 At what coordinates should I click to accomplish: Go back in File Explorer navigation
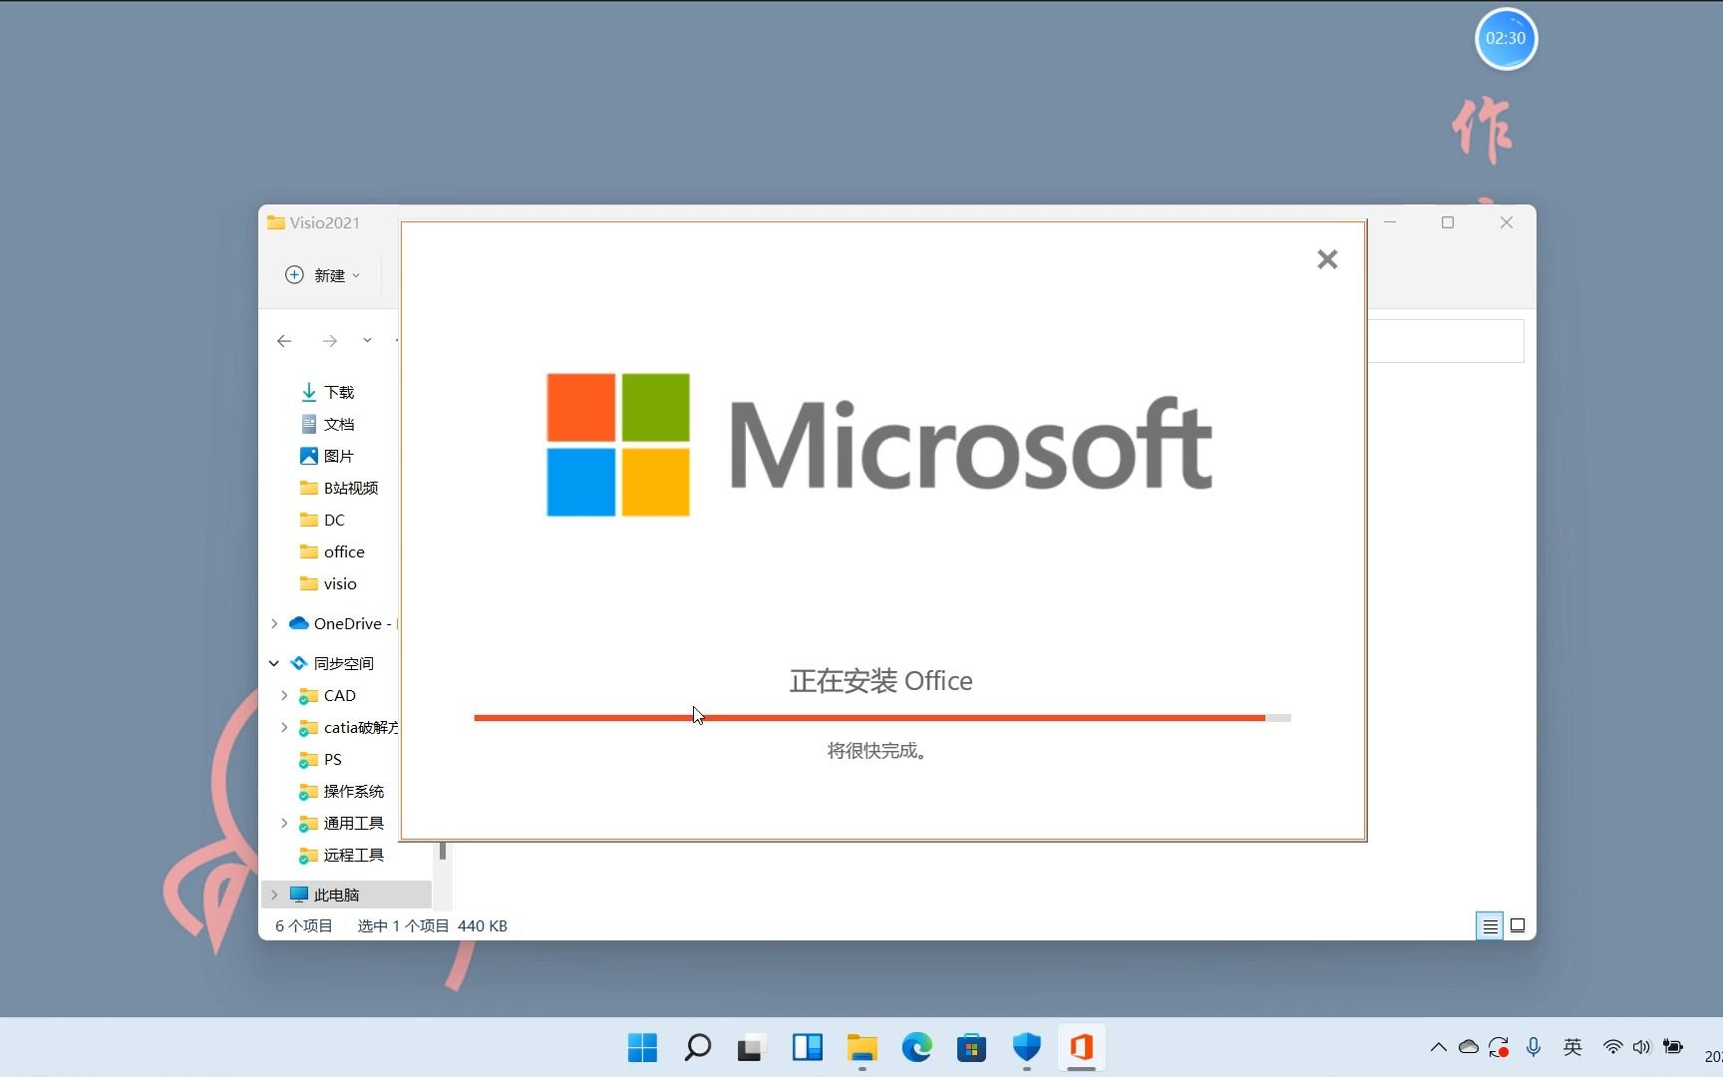[x=284, y=341]
